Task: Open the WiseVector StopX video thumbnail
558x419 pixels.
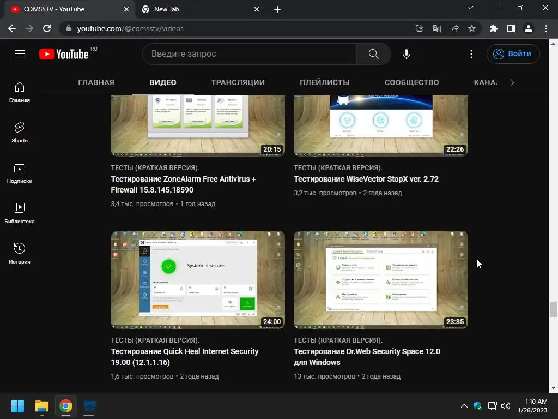Action: (x=381, y=125)
